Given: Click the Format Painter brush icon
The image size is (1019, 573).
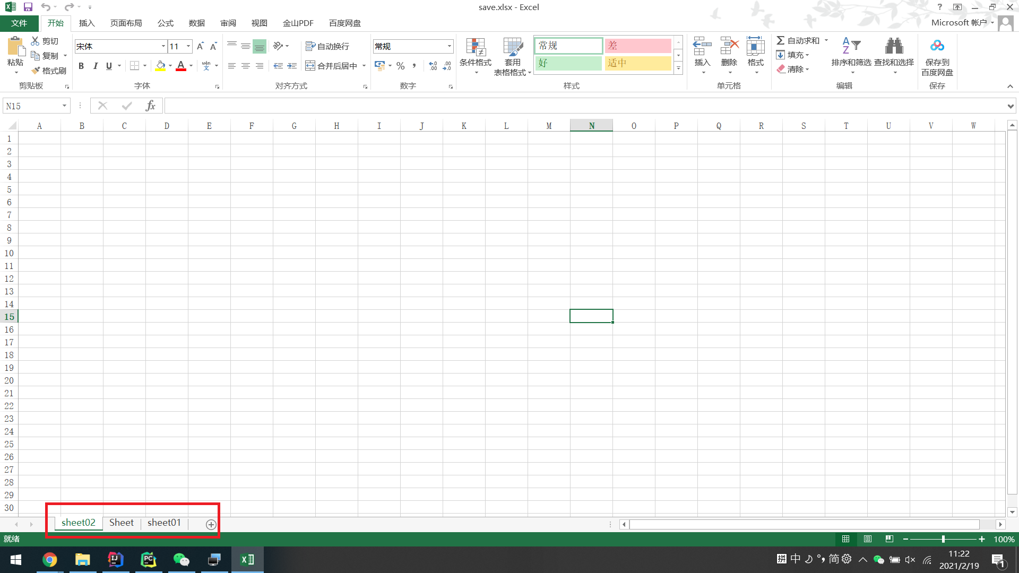Looking at the screenshot, I should (x=36, y=71).
